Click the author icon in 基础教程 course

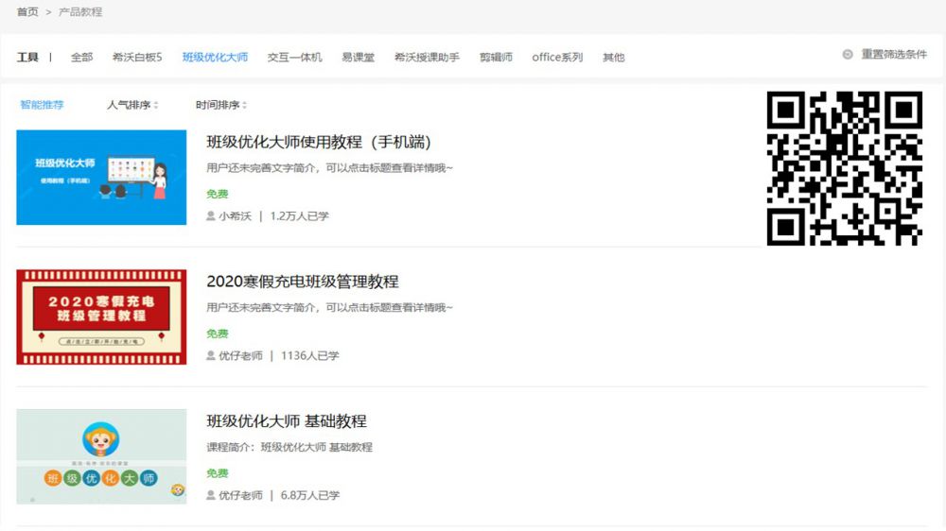(211, 495)
